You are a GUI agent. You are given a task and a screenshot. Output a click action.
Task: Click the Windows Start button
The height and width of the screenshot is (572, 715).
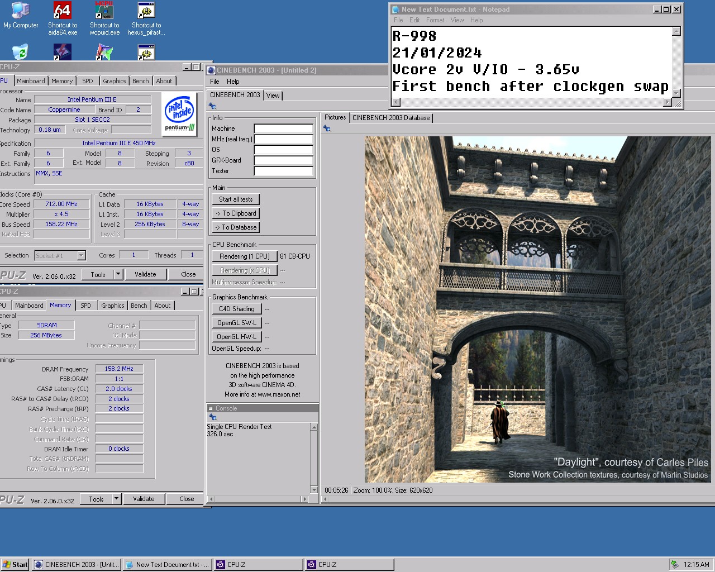[15, 564]
